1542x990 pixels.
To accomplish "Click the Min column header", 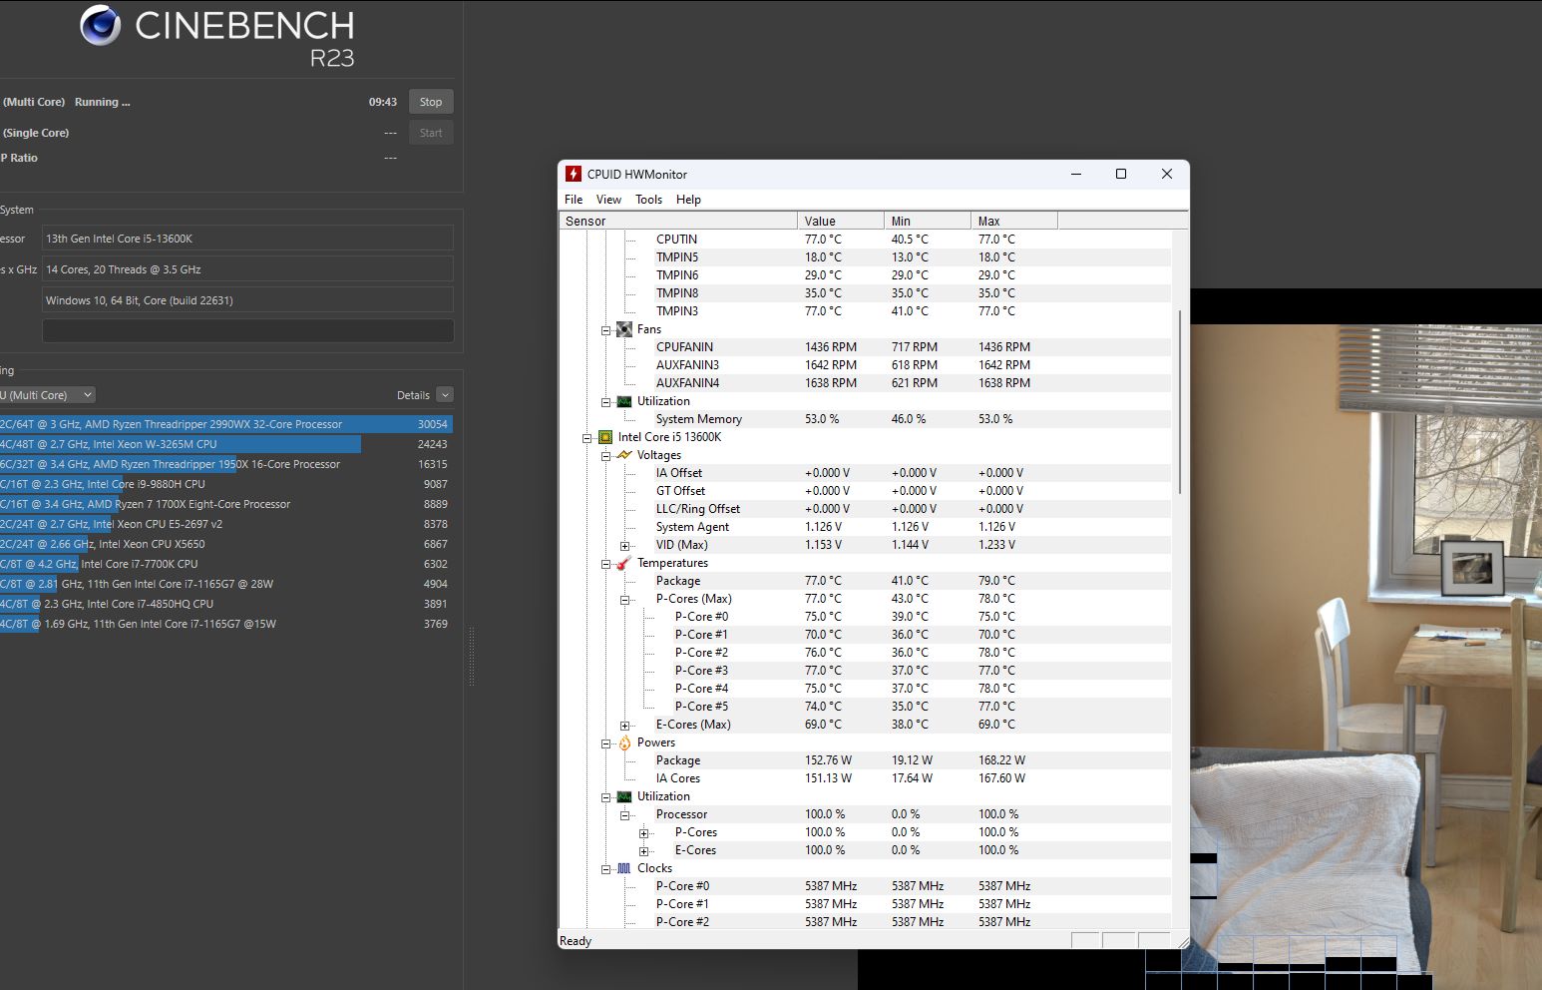I will coord(928,221).
